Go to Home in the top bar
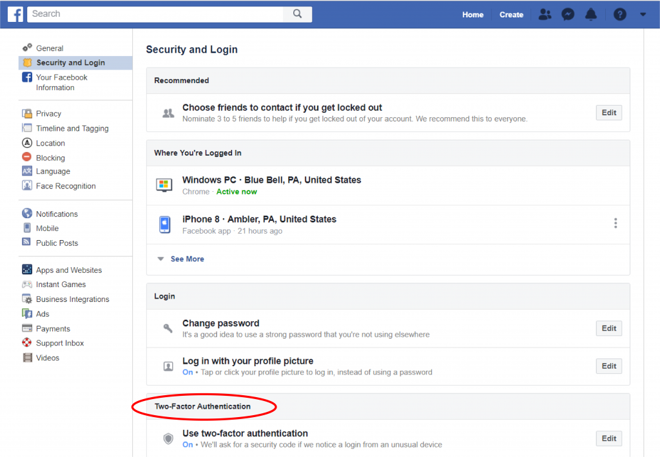 (472, 15)
